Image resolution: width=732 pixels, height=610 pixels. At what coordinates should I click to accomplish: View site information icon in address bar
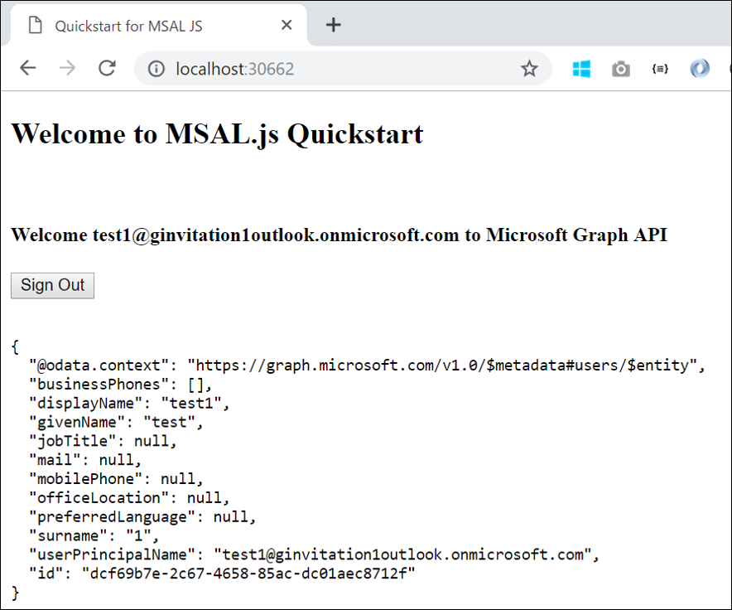pyautogui.click(x=157, y=69)
